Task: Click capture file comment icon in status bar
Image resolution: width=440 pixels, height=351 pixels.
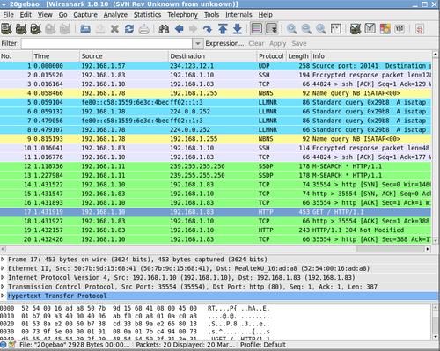Action: coord(12,345)
